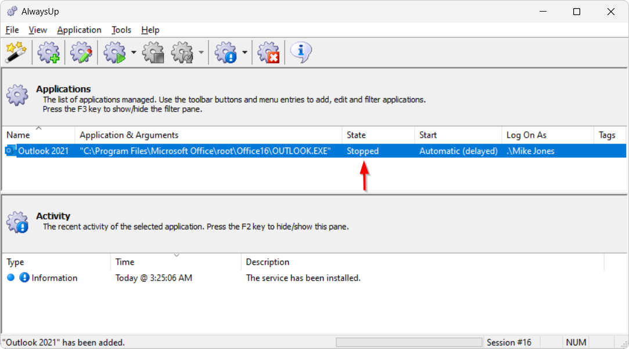The height and width of the screenshot is (349, 629).
Task: Open the start button dropdown arrow
Action: click(x=134, y=52)
